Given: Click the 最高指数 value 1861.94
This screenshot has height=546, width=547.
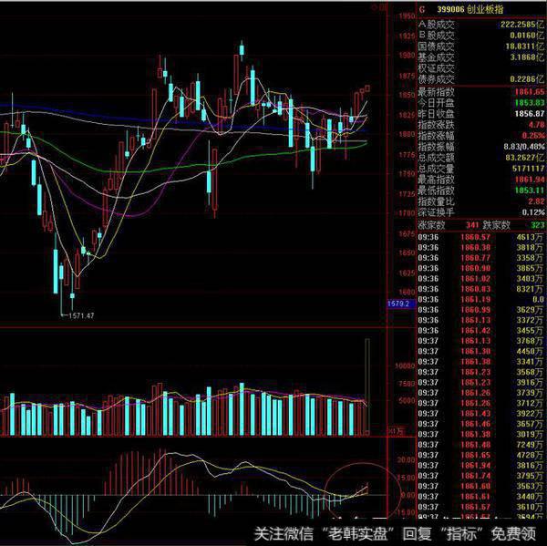Looking at the screenshot, I should click(x=530, y=180).
